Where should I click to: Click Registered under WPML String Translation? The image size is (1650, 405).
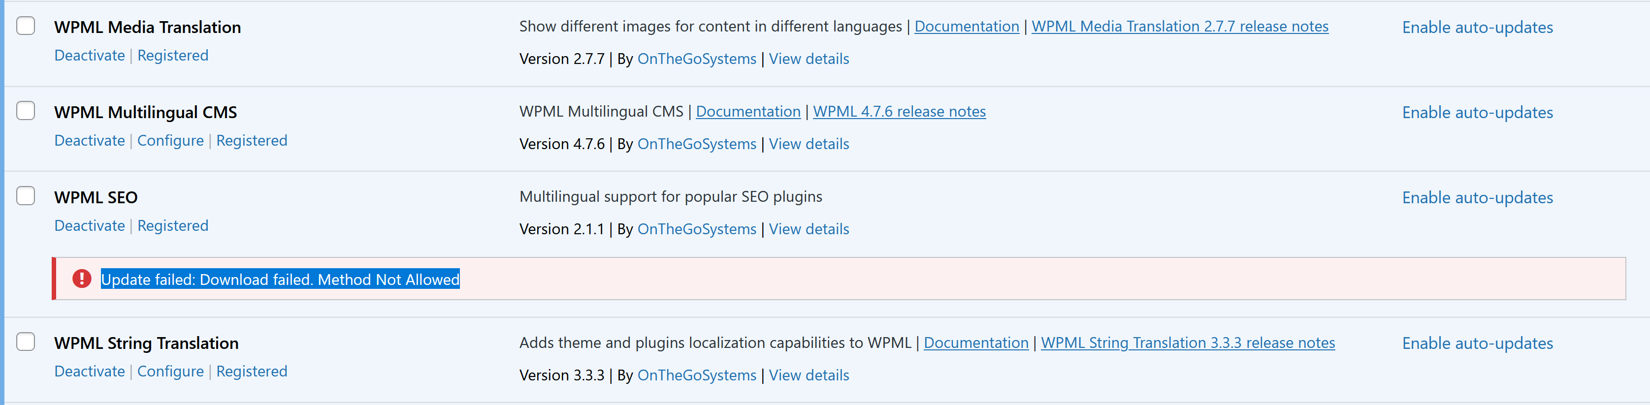252,372
